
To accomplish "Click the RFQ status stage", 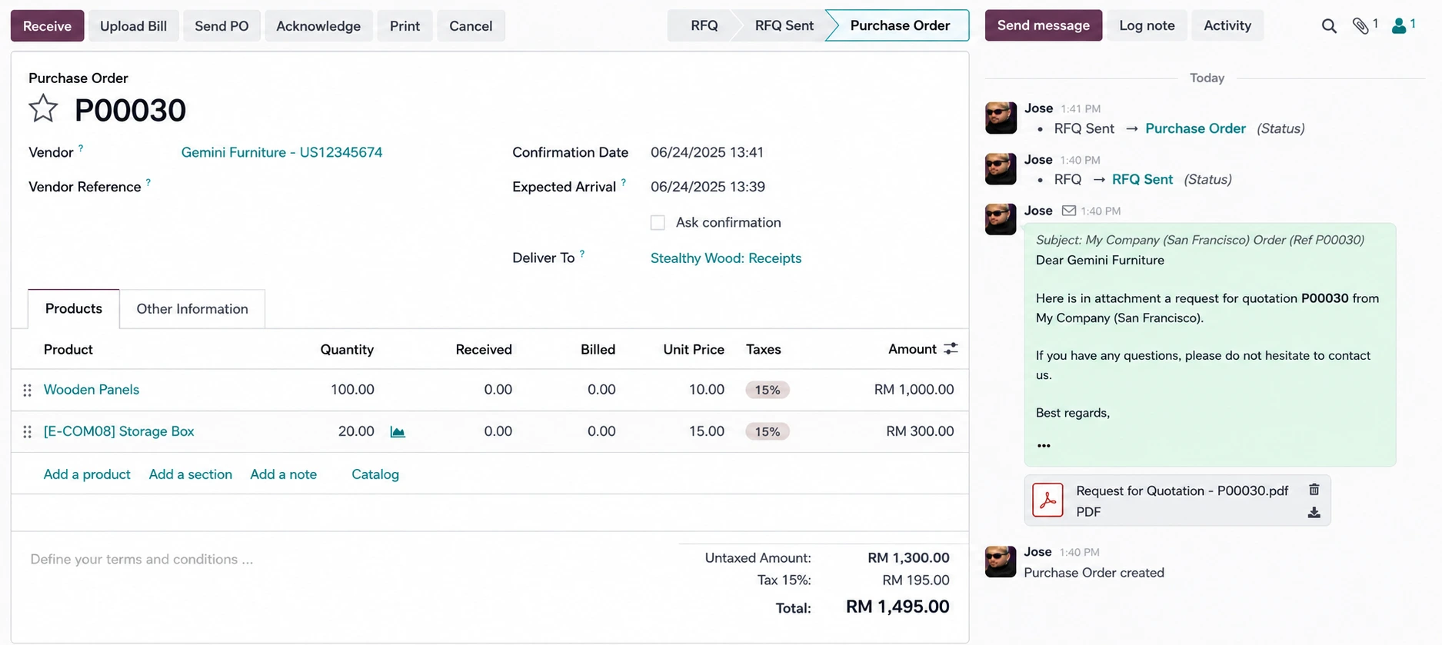I will (704, 25).
